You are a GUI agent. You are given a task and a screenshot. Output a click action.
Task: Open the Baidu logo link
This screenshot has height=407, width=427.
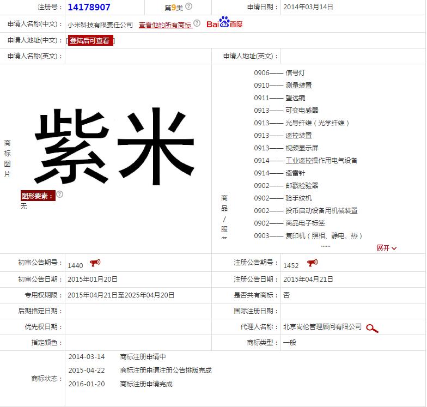click(x=224, y=23)
